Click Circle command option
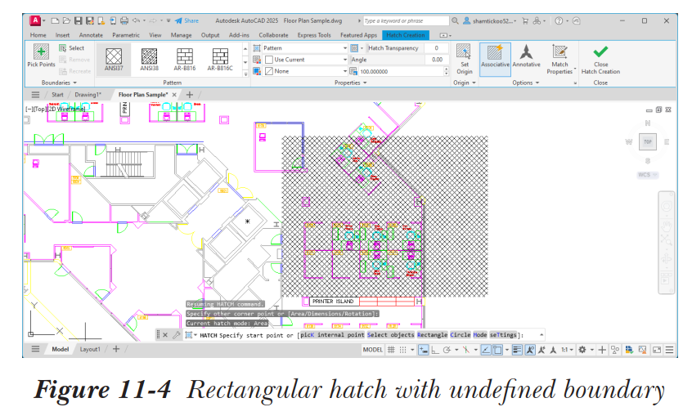Screen dimensions: 692x416 pos(460,335)
